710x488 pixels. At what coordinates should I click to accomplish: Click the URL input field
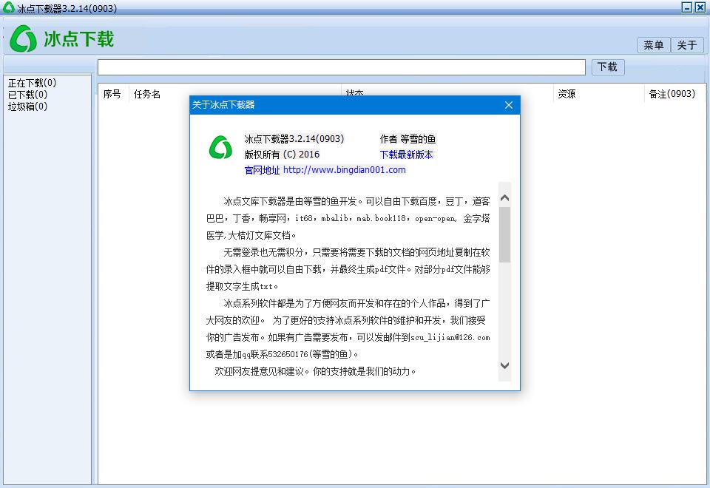(342, 67)
